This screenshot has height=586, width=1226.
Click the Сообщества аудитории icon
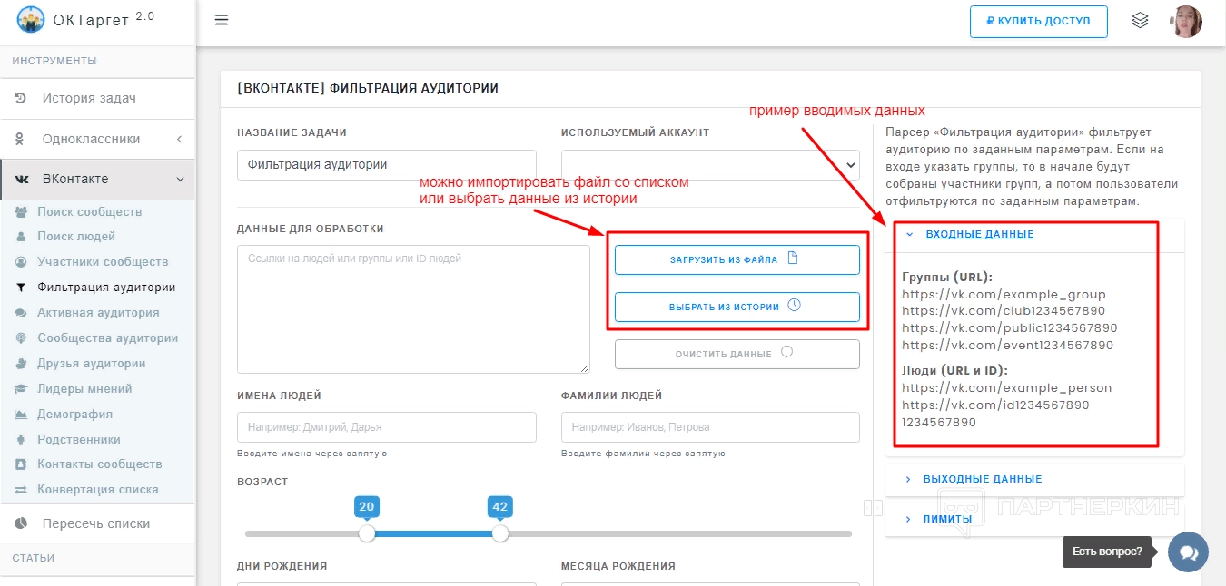[21, 338]
